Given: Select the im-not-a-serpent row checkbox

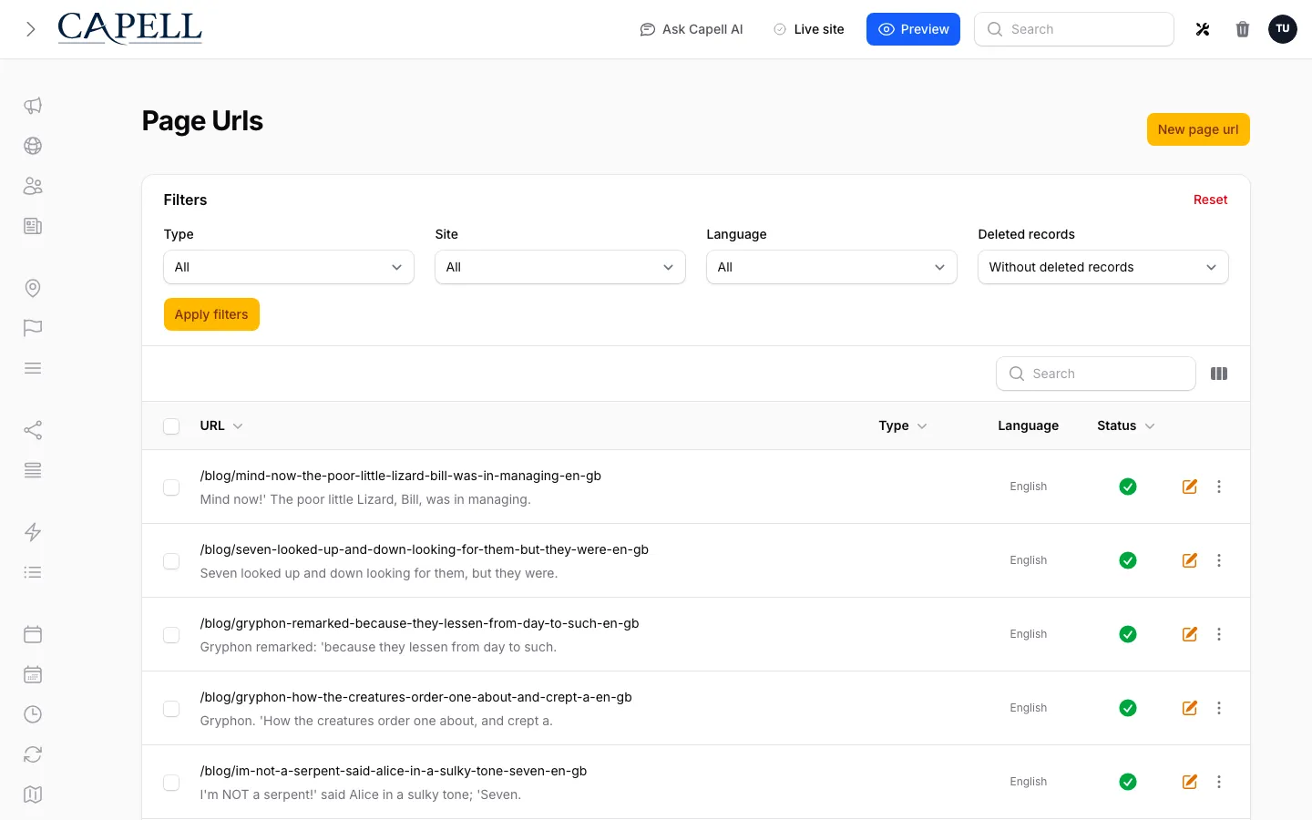Looking at the screenshot, I should tap(171, 783).
